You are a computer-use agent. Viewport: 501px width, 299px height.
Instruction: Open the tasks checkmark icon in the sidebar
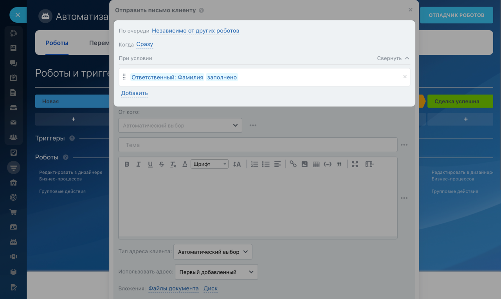(x=13, y=153)
